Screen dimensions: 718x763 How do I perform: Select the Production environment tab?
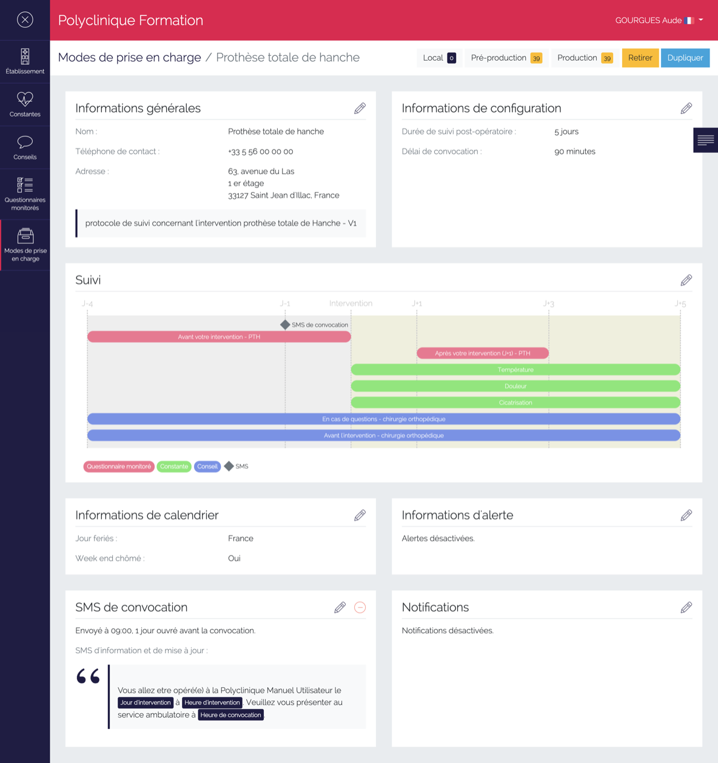[585, 58]
